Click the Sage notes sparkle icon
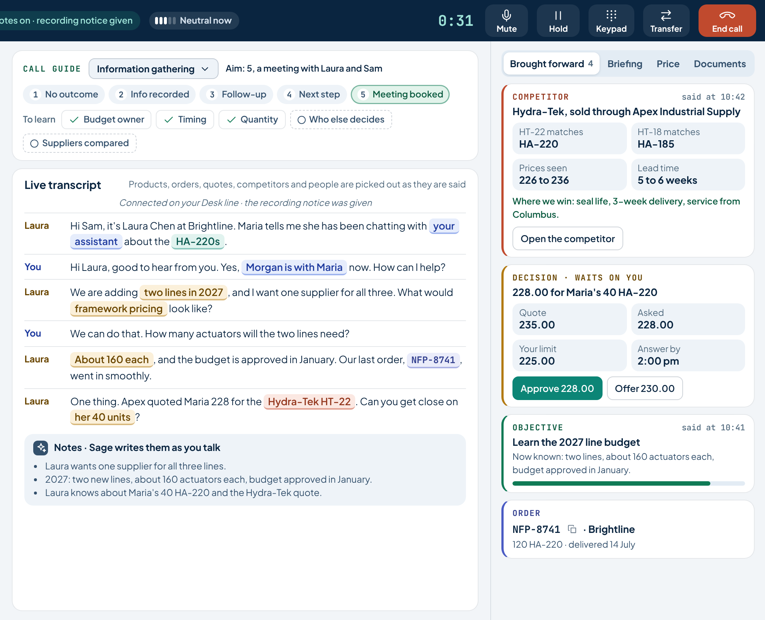This screenshot has height=620, width=765. (x=40, y=448)
